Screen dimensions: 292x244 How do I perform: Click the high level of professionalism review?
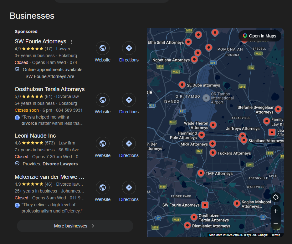[52, 208]
